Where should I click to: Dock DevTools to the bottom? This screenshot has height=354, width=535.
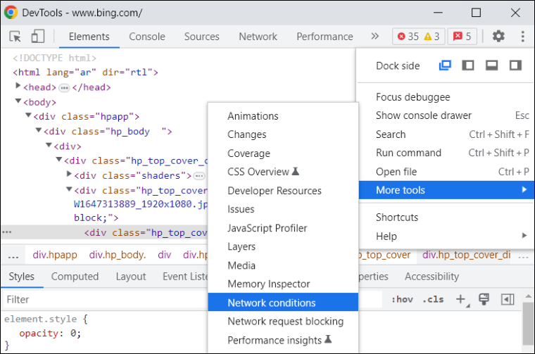[491, 65]
